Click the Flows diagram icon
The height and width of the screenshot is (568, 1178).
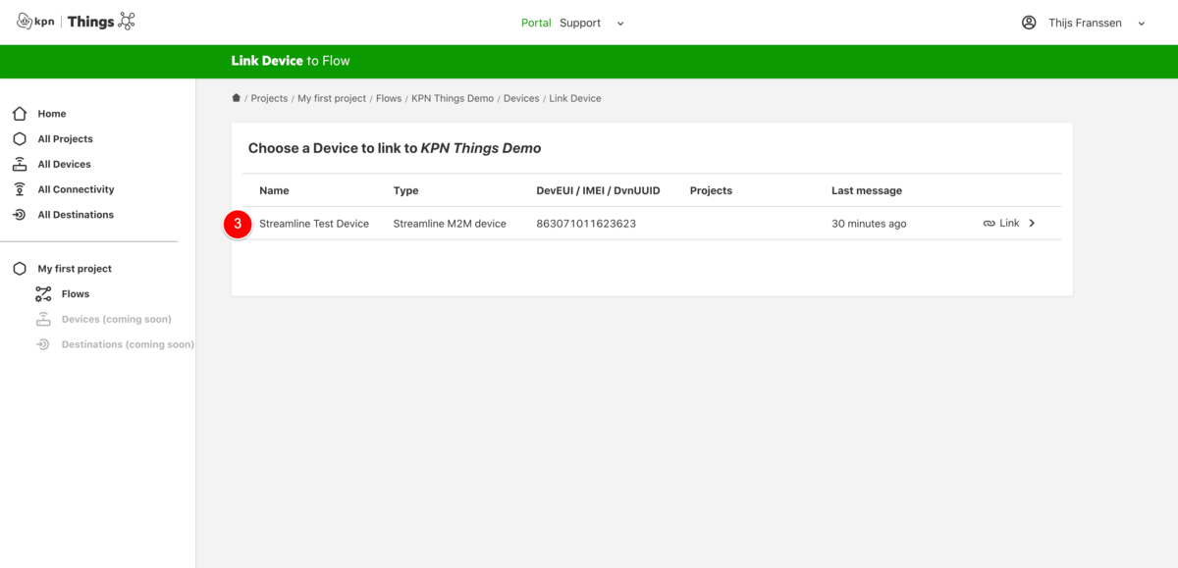coord(43,294)
